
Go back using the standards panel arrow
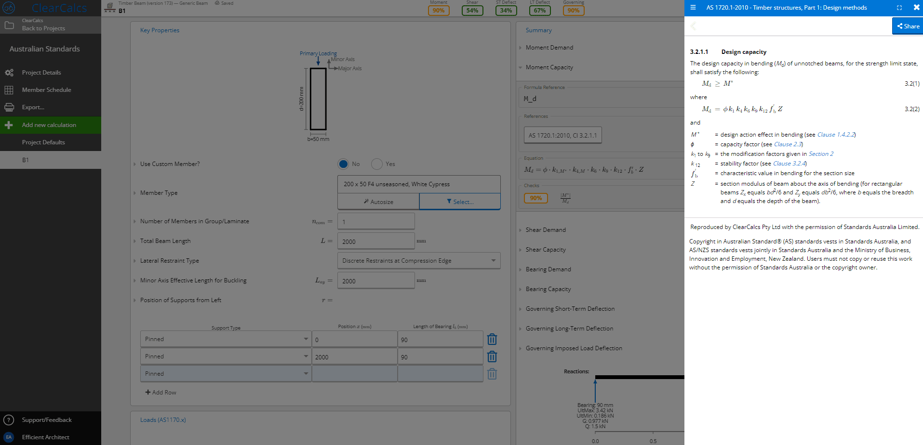694,26
